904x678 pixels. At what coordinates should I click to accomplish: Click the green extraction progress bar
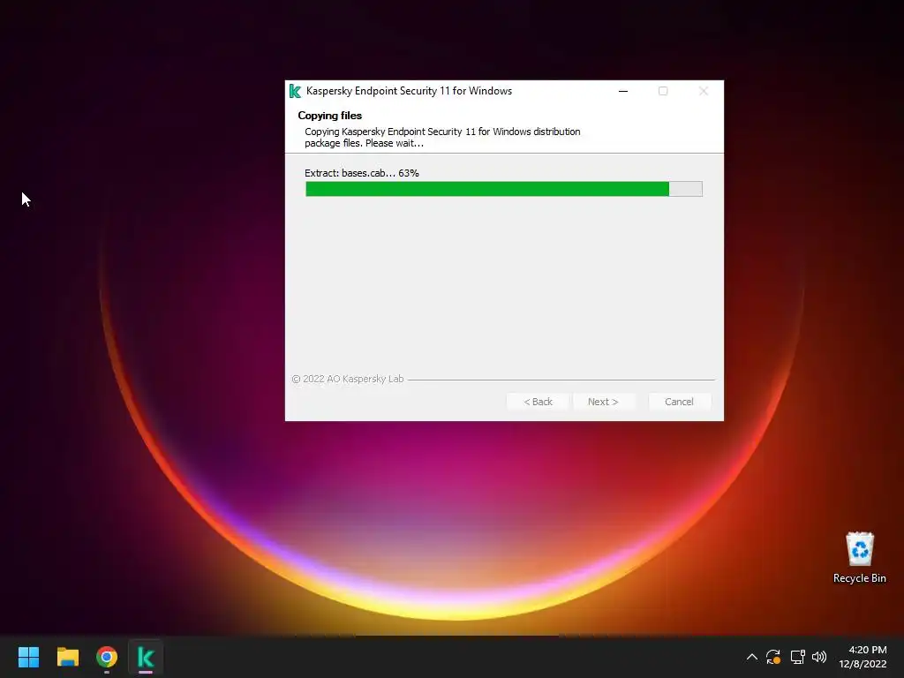coord(504,189)
